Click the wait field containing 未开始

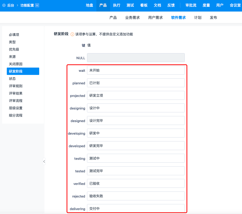136,70
